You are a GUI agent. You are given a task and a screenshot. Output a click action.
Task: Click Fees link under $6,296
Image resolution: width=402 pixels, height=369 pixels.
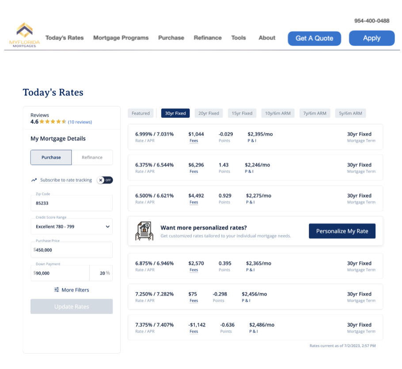point(194,171)
